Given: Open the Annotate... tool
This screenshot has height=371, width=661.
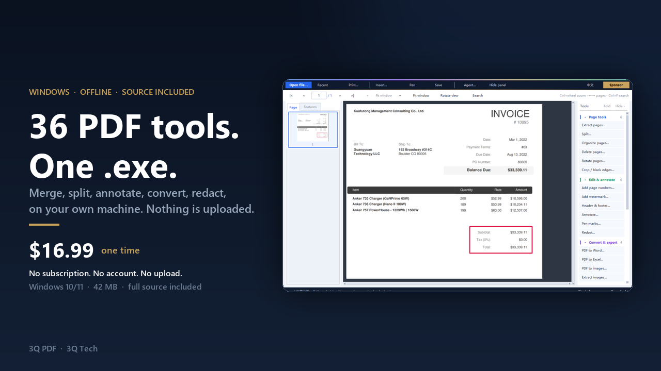Looking at the screenshot, I should point(602,214).
